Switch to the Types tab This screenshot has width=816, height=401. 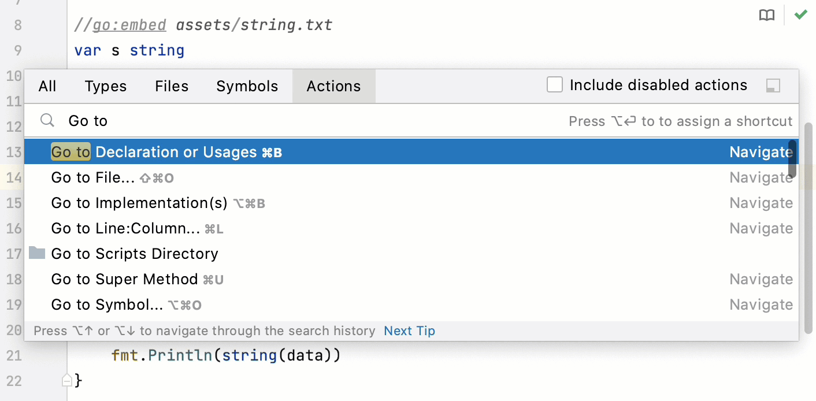(105, 86)
